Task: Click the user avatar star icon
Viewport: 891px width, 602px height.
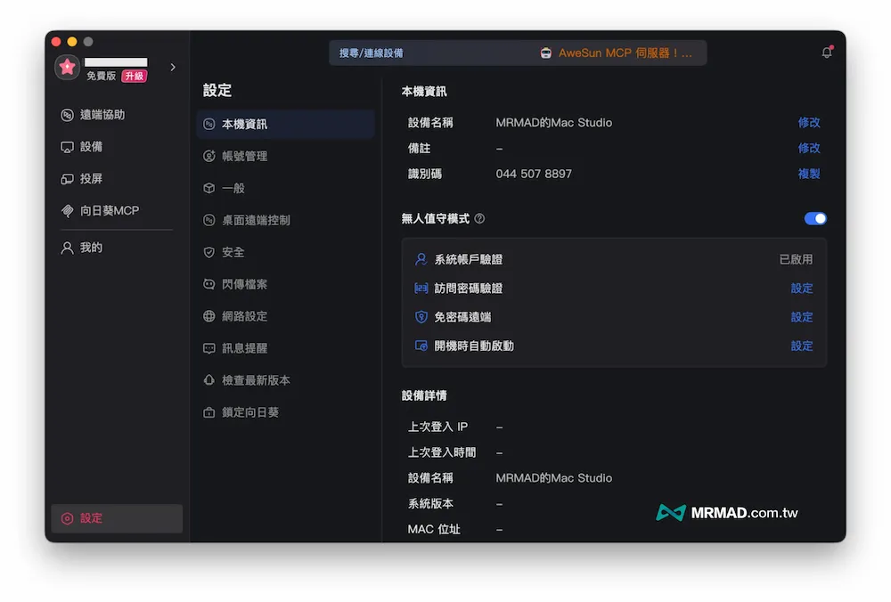Action: coord(67,68)
